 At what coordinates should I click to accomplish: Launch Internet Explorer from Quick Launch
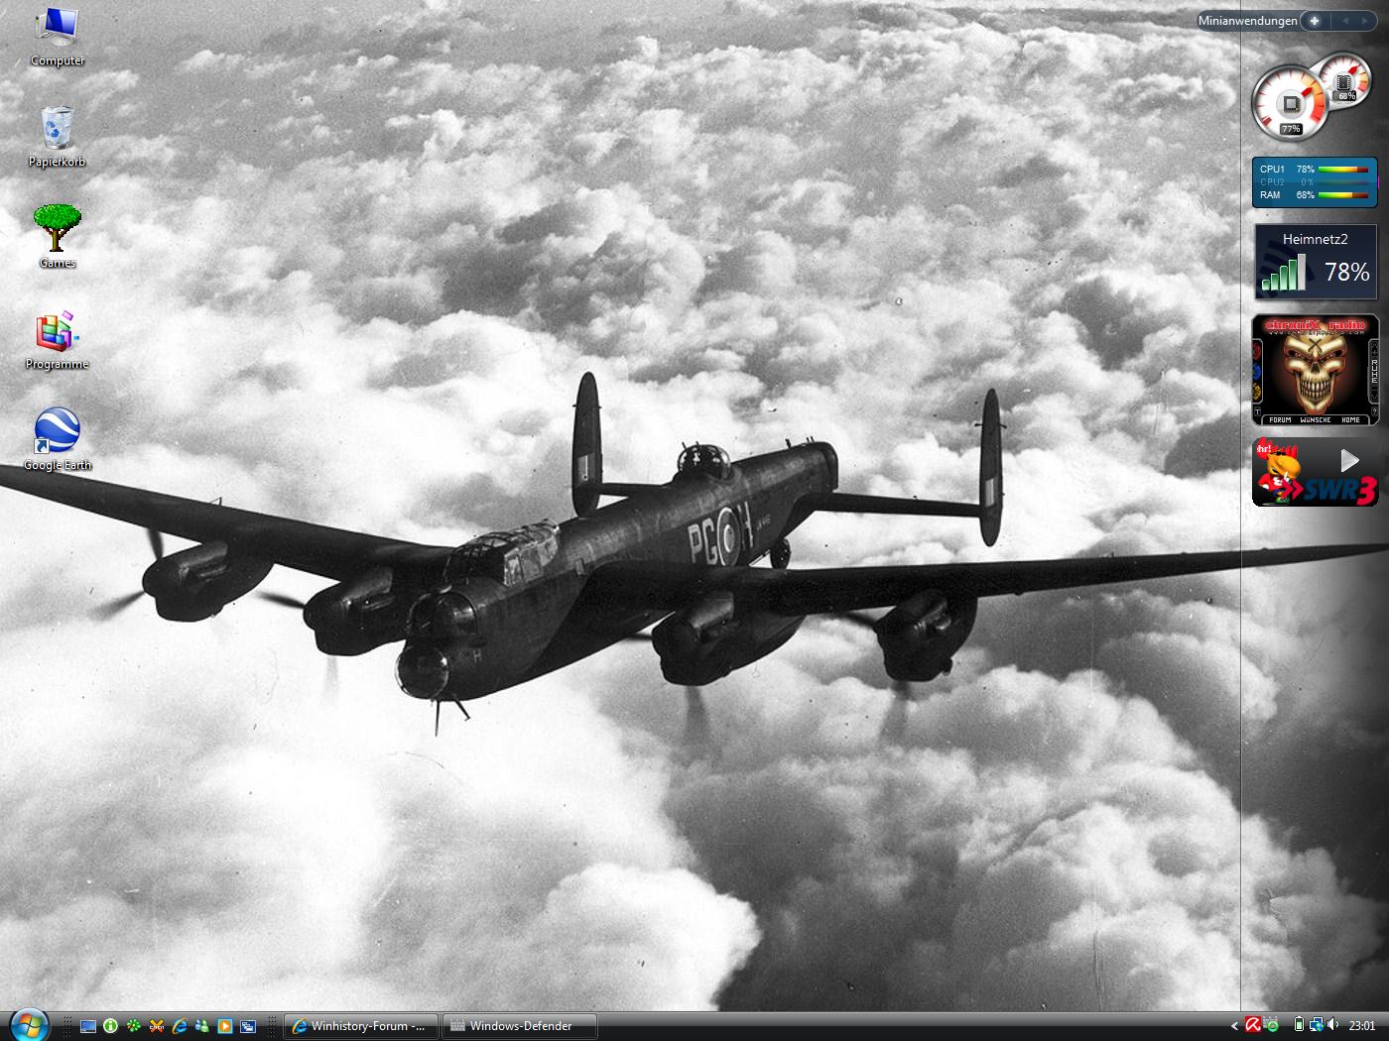click(180, 1026)
